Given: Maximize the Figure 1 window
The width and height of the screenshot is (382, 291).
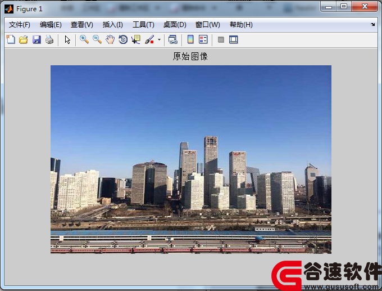Looking at the screenshot, I should (344, 7).
